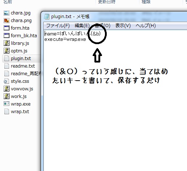Viewport: 187px width, 171px height.
Task: Select file name style.css
Action: pos(20,81)
